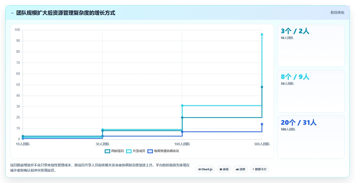Click the y-axis value 40
The height and width of the screenshot is (183, 355).
[x=18, y=96]
